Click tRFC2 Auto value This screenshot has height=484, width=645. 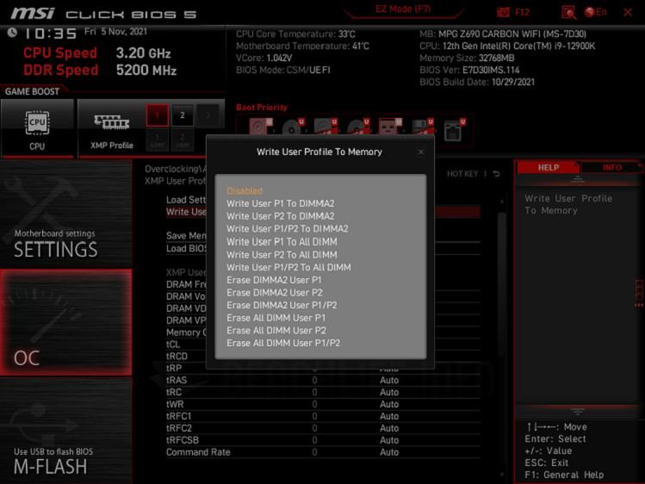click(x=389, y=428)
